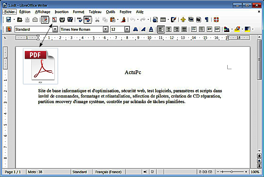Apply font color with the A icon

(x=226, y=29)
